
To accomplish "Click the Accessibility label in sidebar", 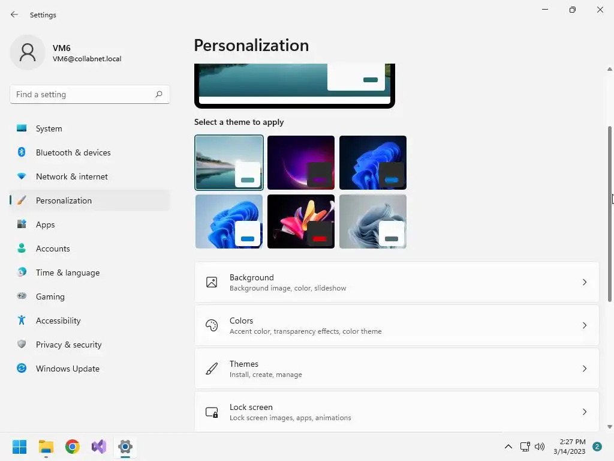I will (58, 321).
